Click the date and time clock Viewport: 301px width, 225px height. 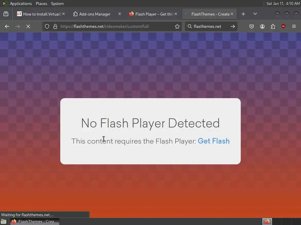pyautogui.click(x=283, y=4)
